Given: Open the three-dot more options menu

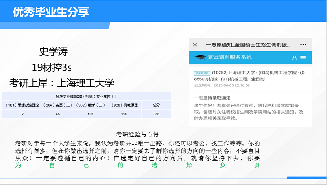Looking at the screenshot, I should point(303,45).
